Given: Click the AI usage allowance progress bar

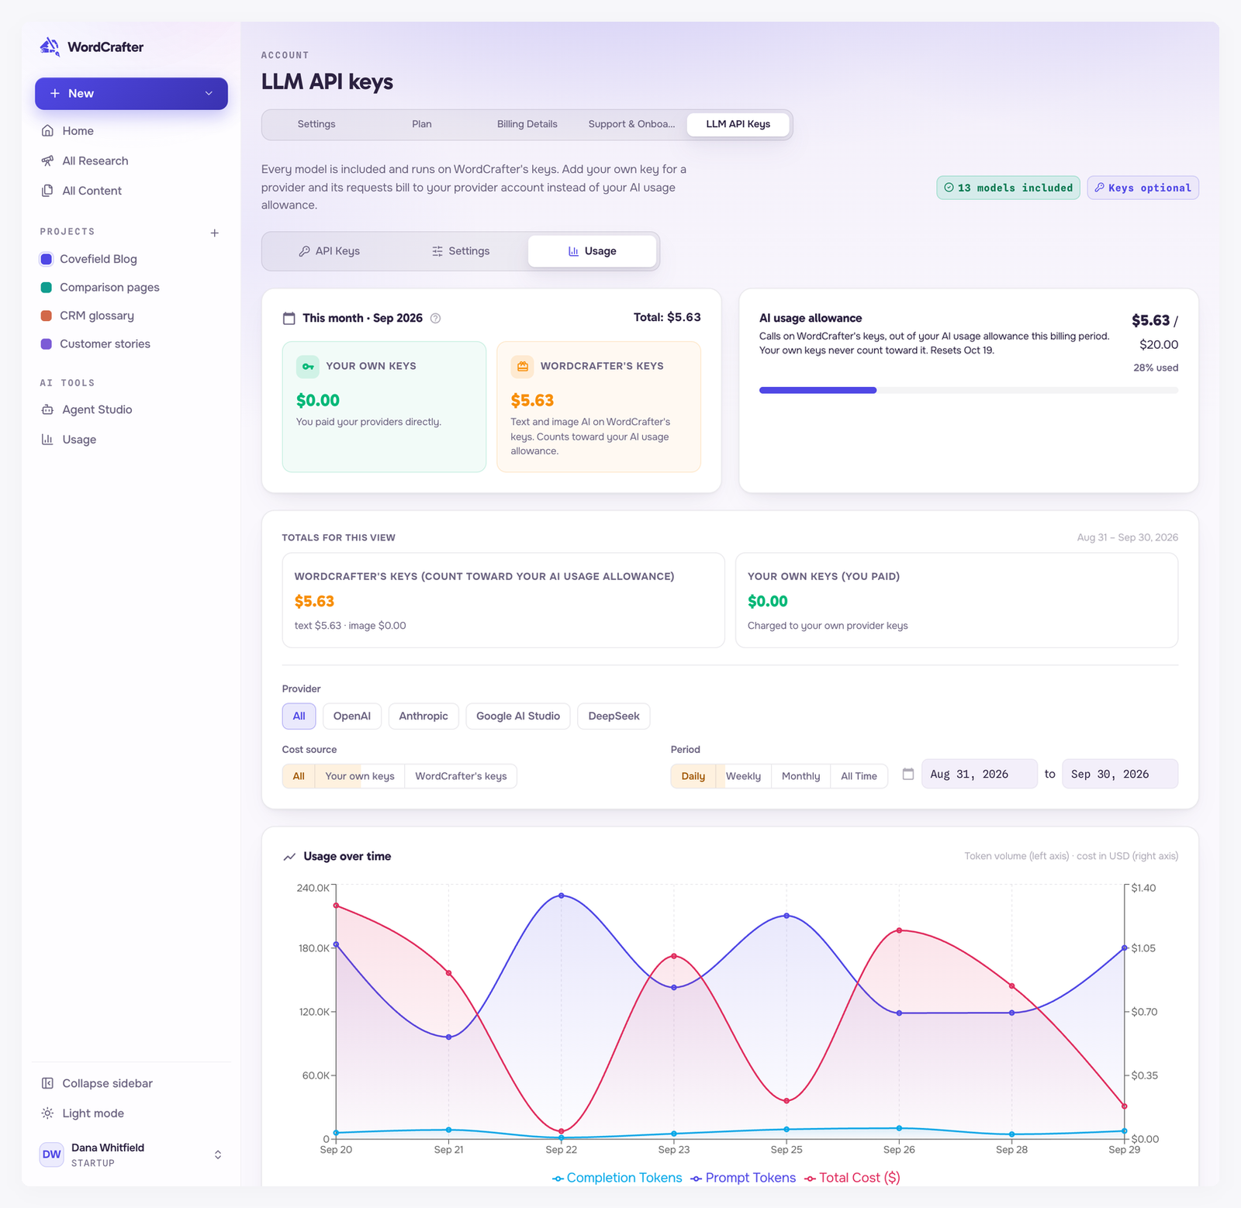Looking at the screenshot, I should click(x=969, y=390).
